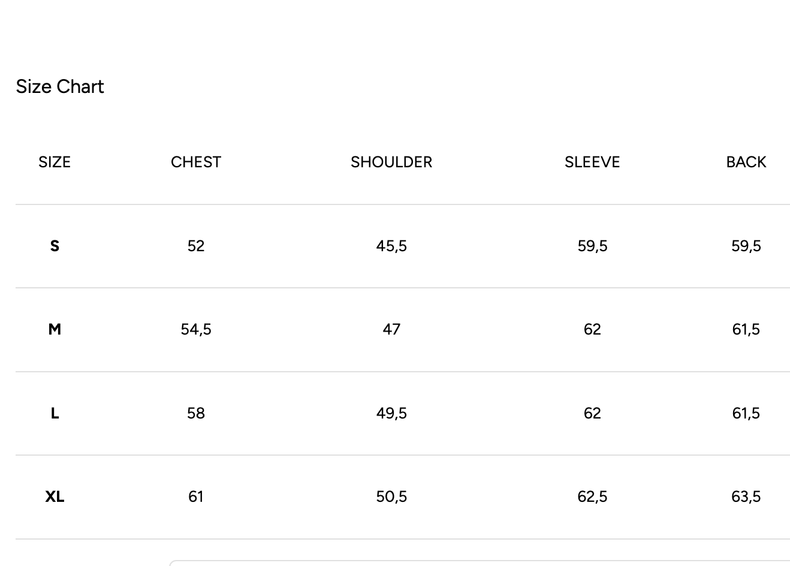Click the SIZE column header
790x566 pixels.
coord(55,162)
